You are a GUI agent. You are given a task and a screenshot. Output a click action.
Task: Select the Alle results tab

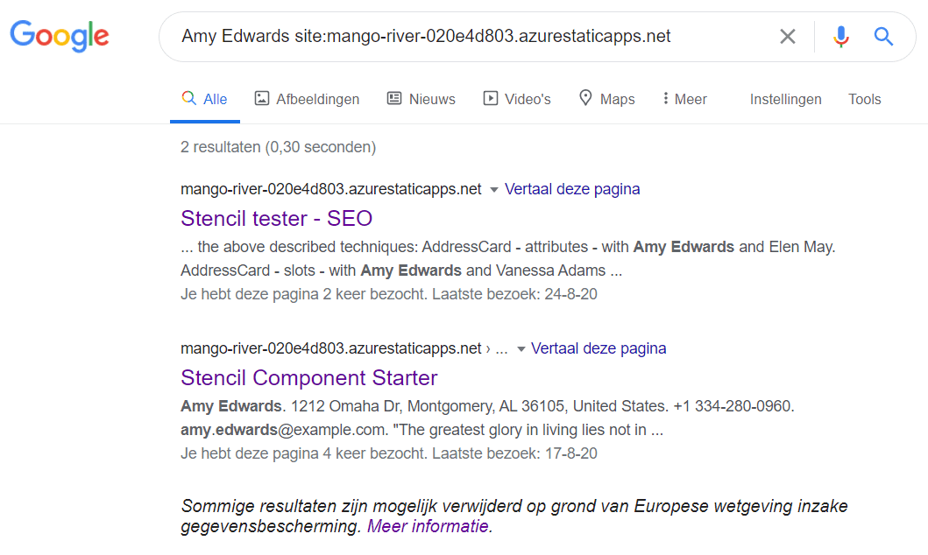tap(204, 99)
